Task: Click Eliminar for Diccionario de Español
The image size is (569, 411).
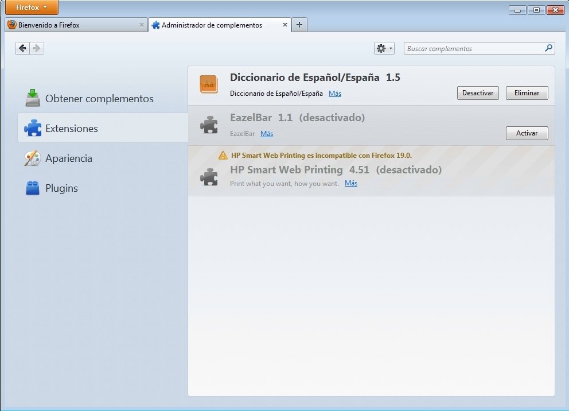Action: (x=527, y=93)
